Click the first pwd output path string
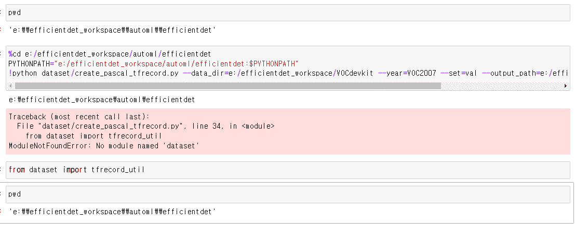 point(112,30)
